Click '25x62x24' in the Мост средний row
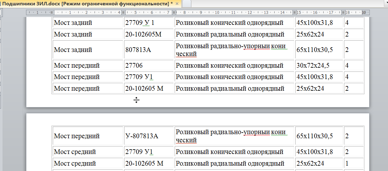388x171 pixels. point(310,163)
